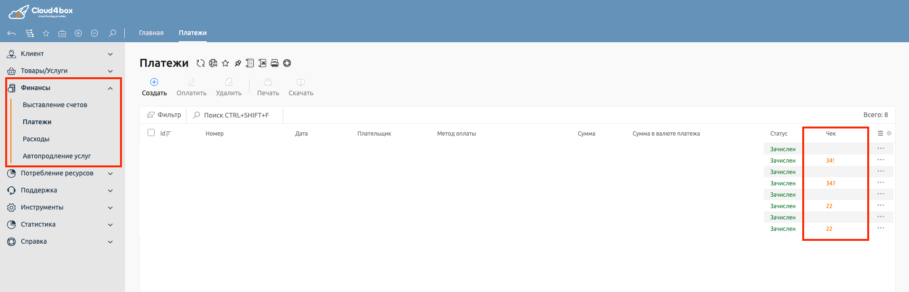Click the circled minus icon in top toolbar
The height and width of the screenshot is (292, 909).
click(94, 33)
